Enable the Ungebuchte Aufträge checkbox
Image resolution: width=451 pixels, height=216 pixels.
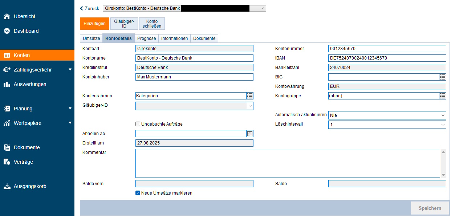[x=138, y=124]
